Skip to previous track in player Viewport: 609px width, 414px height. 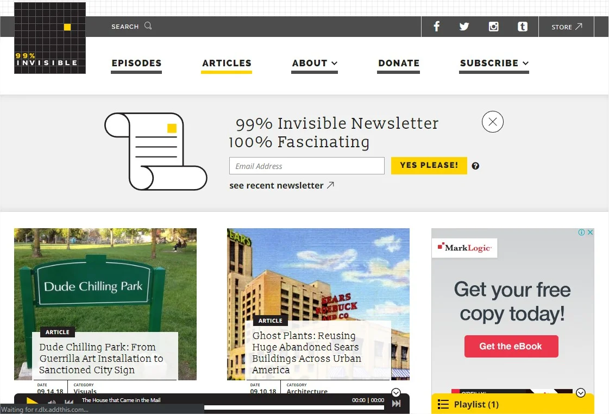point(69,403)
